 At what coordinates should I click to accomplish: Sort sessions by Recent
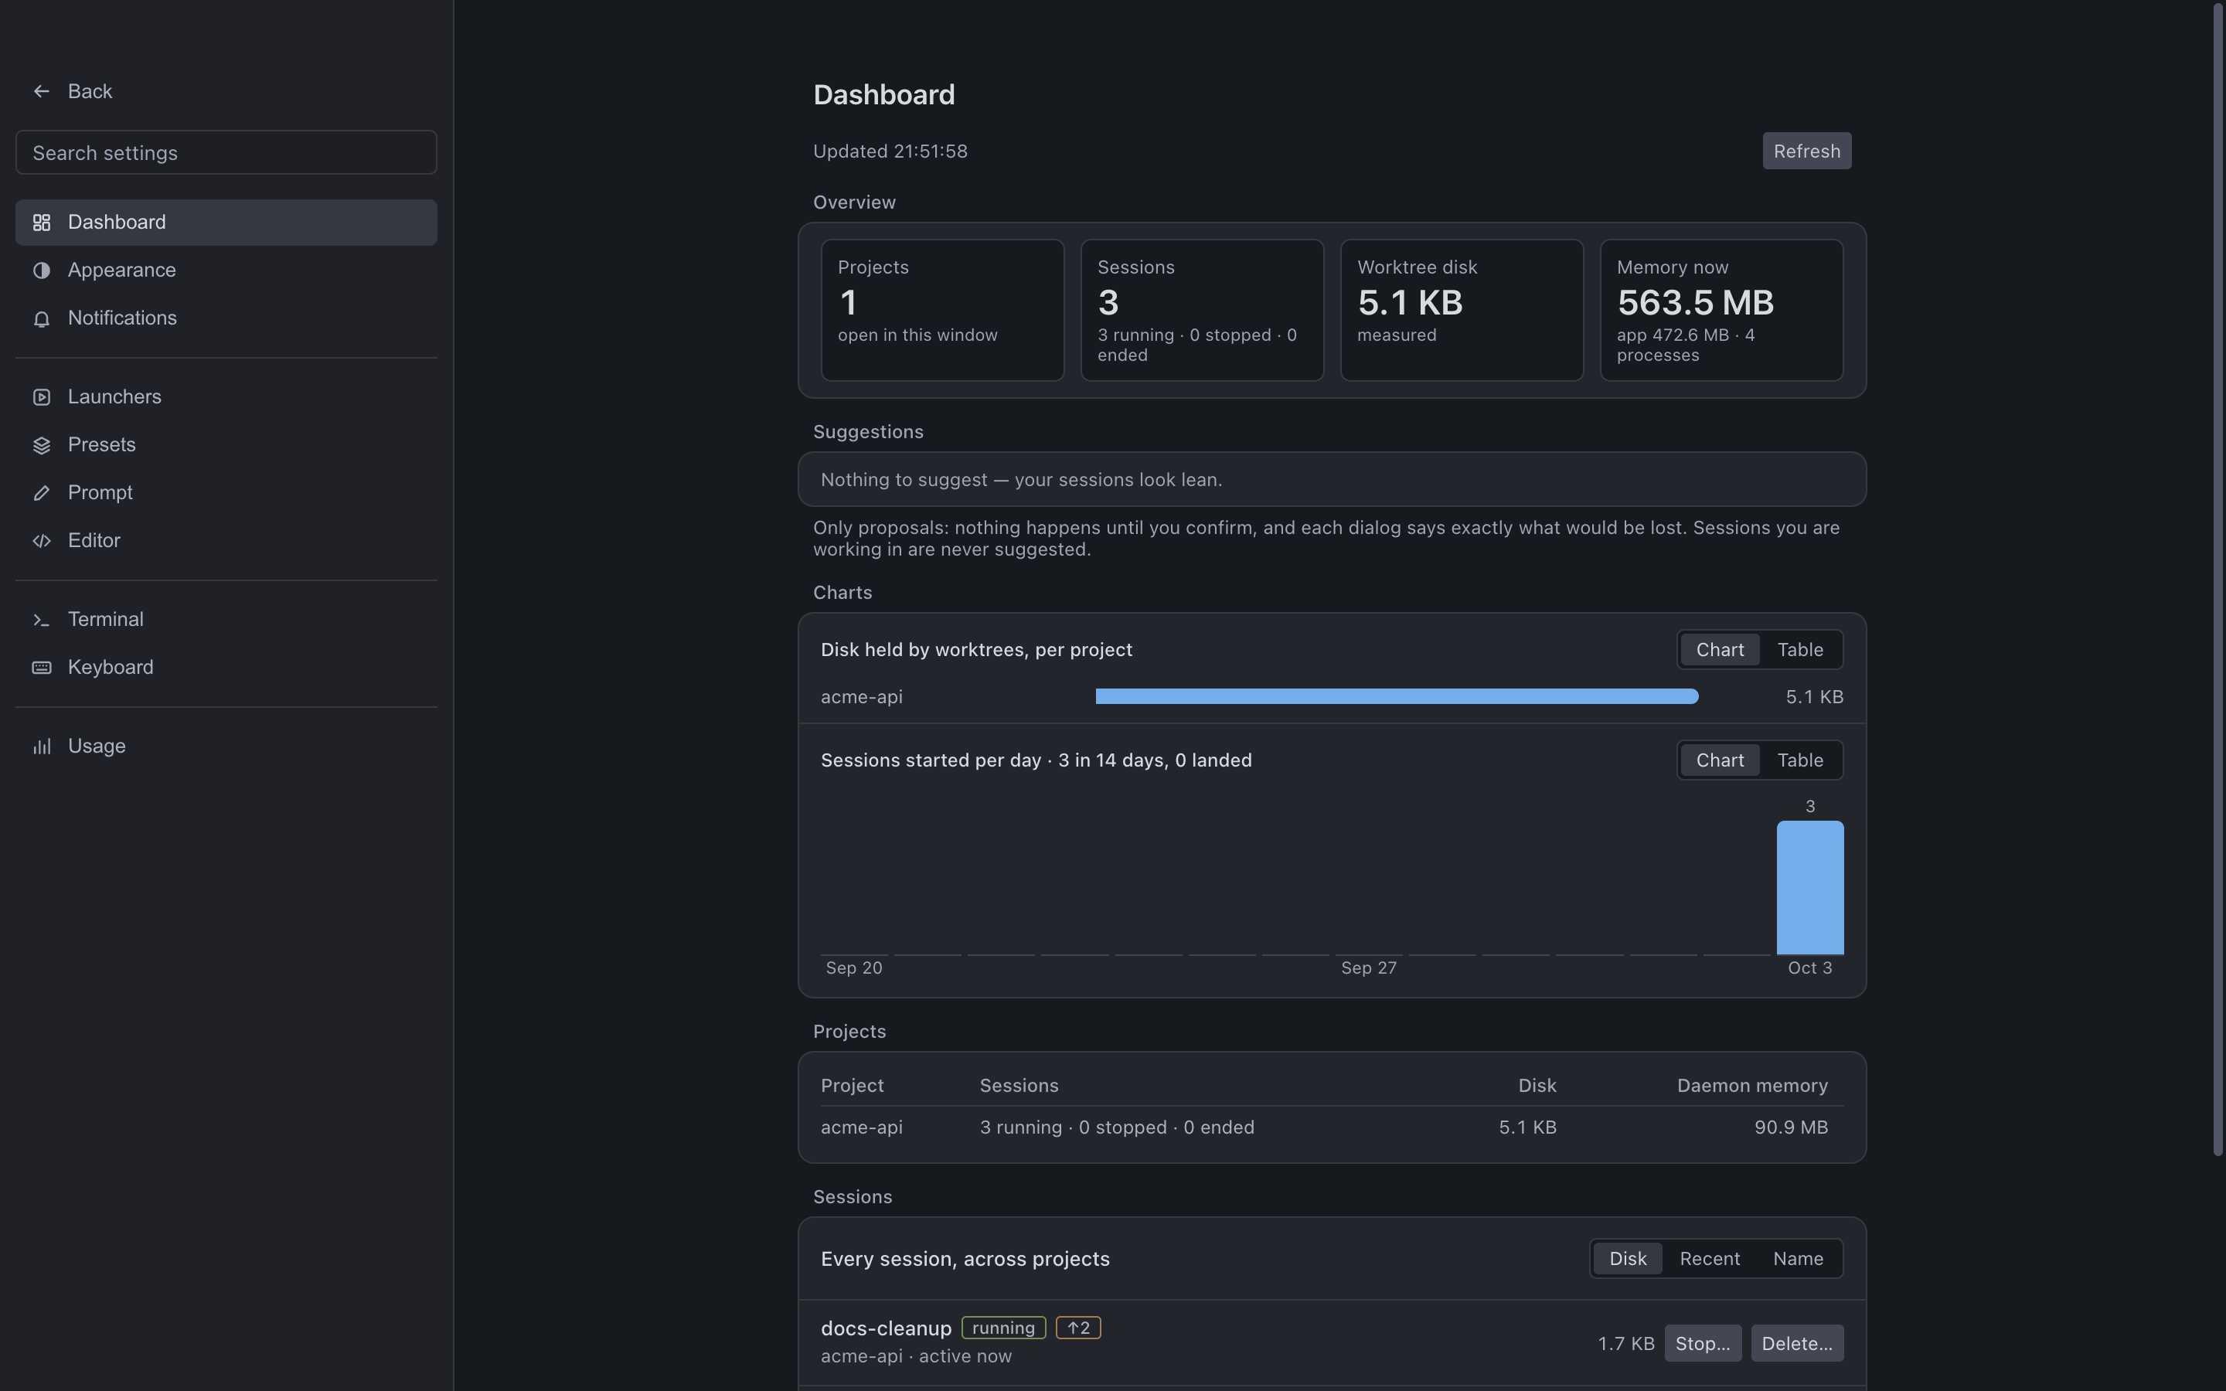tap(1709, 1259)
